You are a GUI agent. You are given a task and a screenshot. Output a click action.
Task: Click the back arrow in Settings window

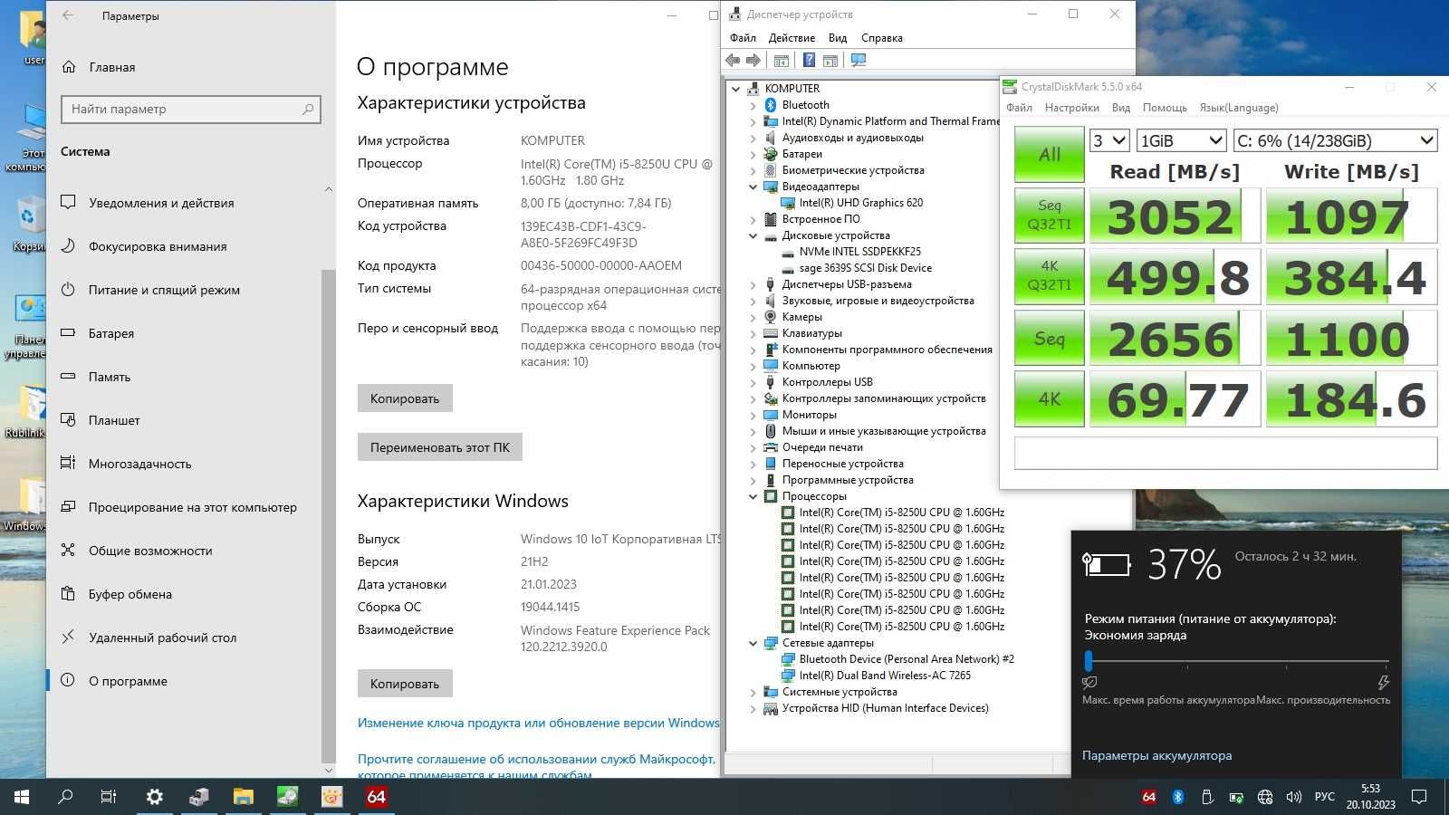69,15
